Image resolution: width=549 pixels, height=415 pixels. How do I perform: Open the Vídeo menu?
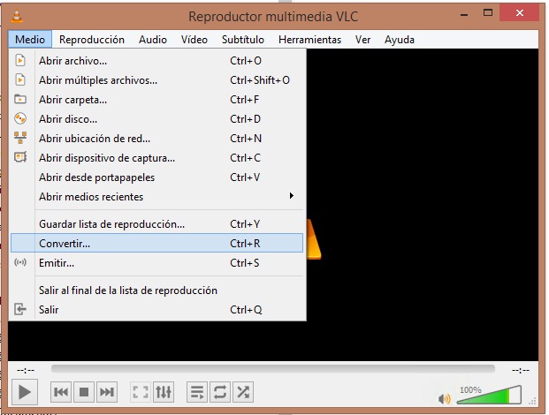tap(194, 40)
